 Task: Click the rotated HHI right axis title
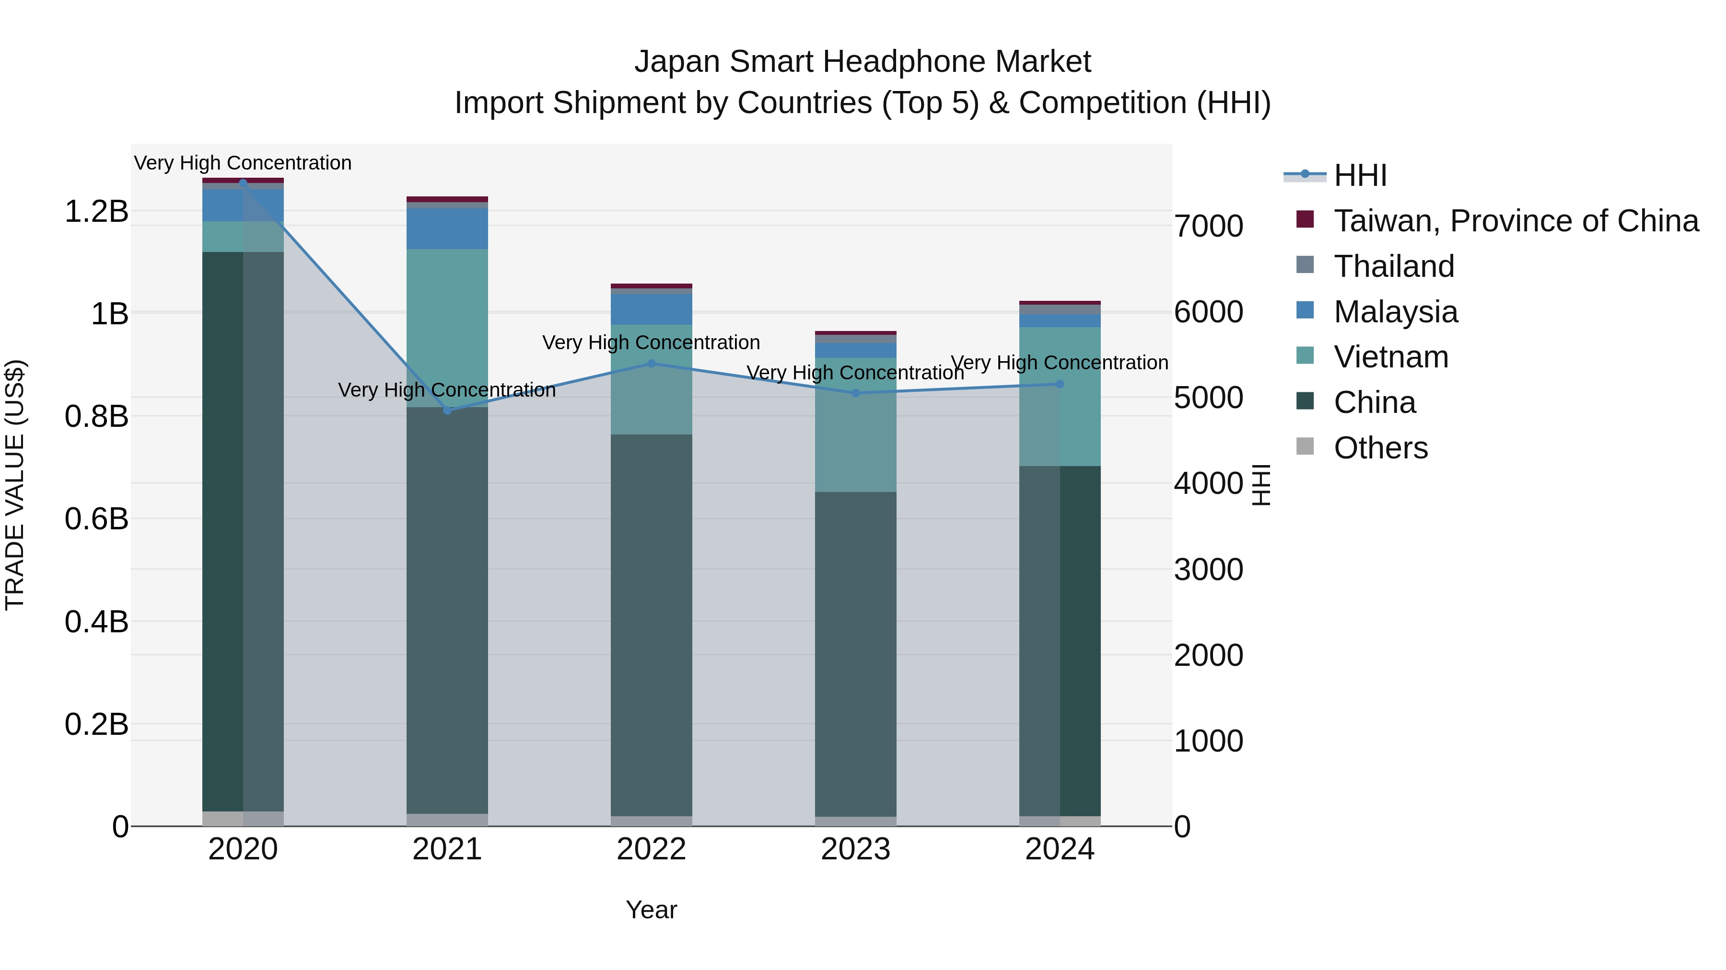(x=1261, y=485)
